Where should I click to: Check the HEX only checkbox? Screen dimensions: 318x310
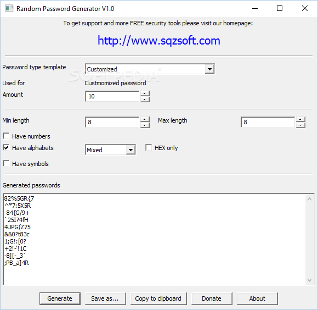click(x=149, y=148)
